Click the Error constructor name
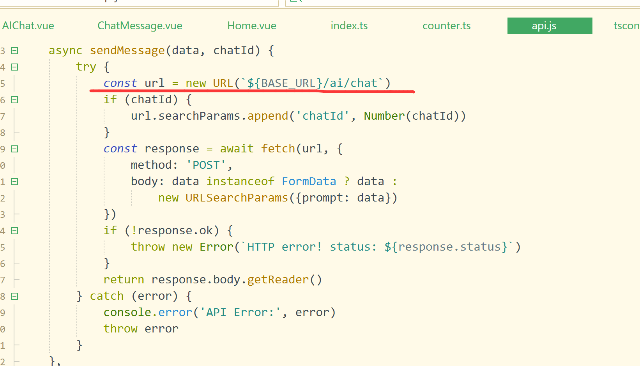Viewport: 640px width, 366px height. [216, 247]
